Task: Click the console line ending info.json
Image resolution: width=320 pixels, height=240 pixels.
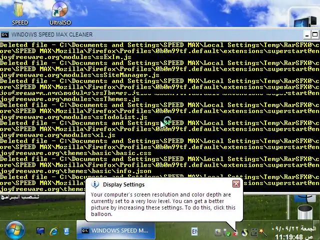Action: tap(75, 171)
